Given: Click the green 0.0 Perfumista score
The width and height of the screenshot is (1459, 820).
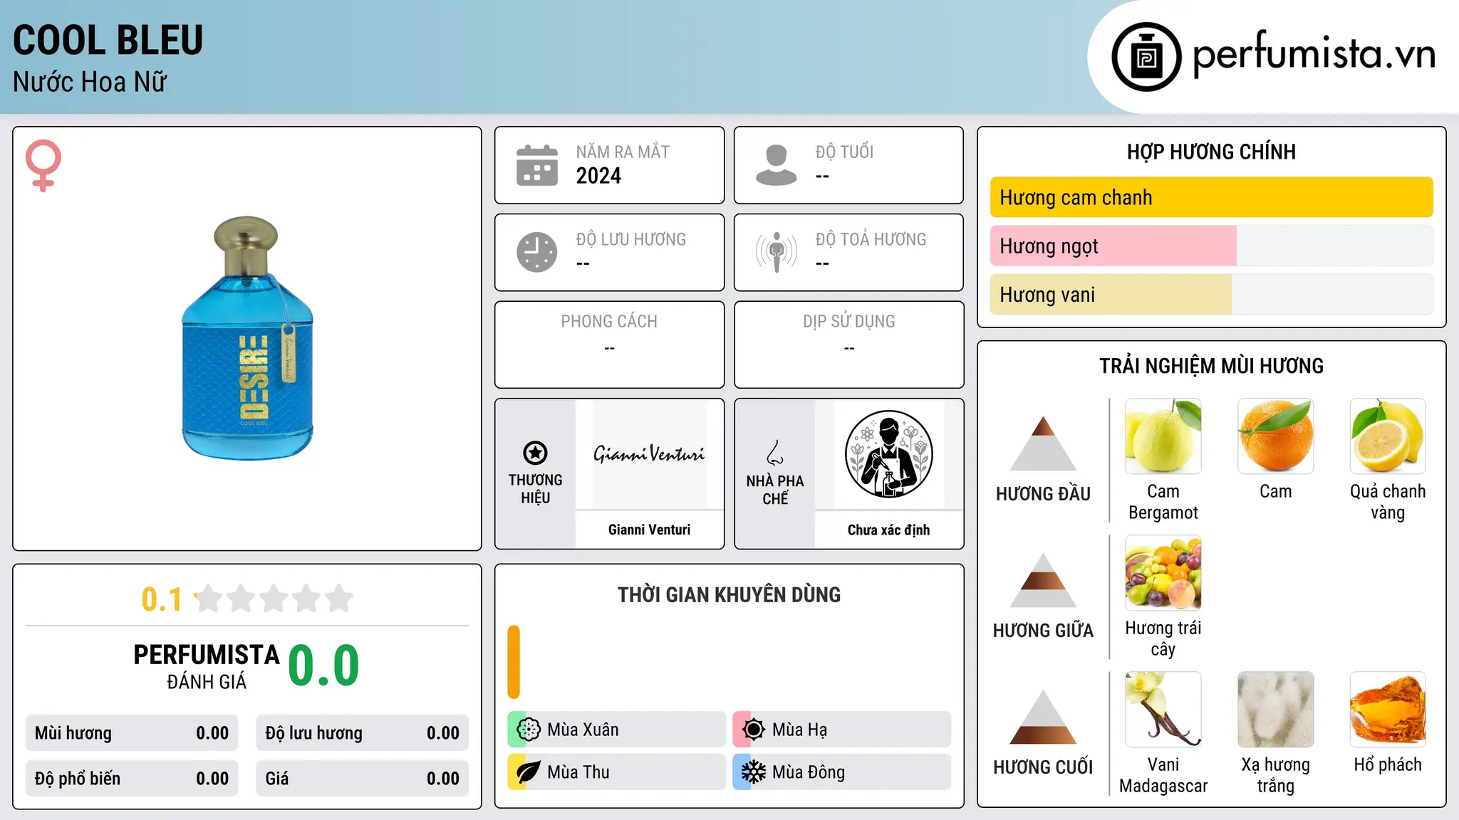Looking at the screenshot, I should (323, 666).
